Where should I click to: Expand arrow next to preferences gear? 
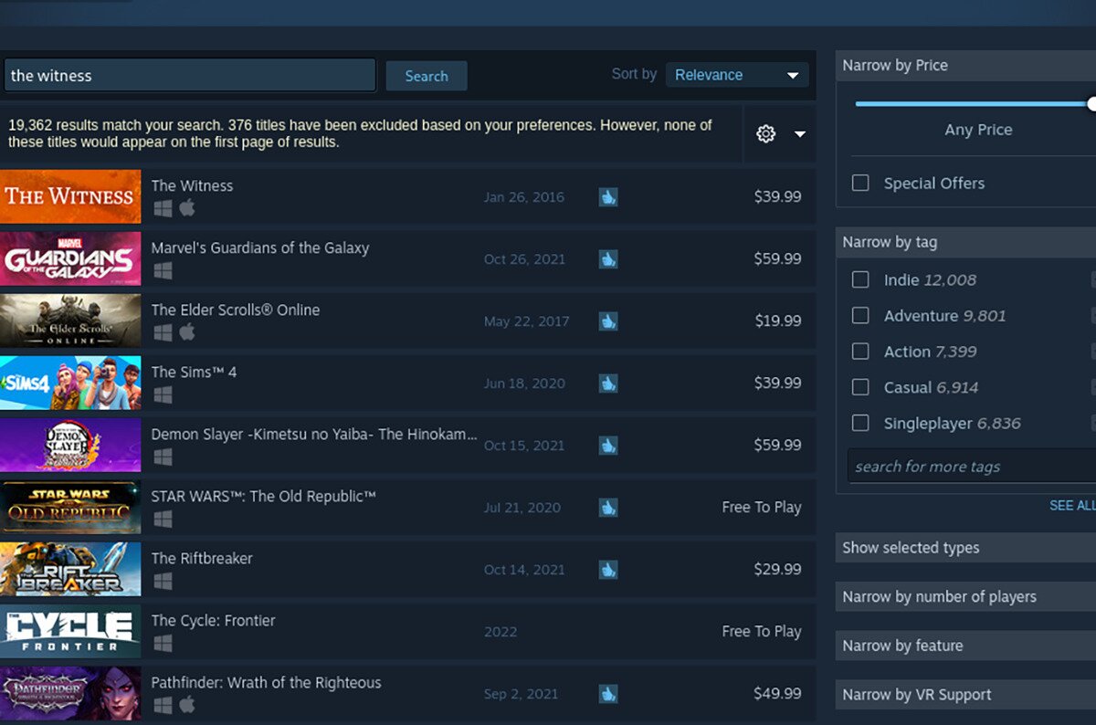tap(800, 134)
